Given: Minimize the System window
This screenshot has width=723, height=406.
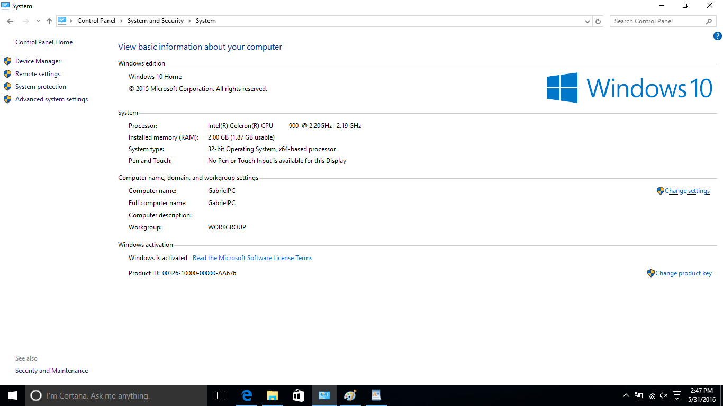Looking at the screenshot, I should (662, 6).
